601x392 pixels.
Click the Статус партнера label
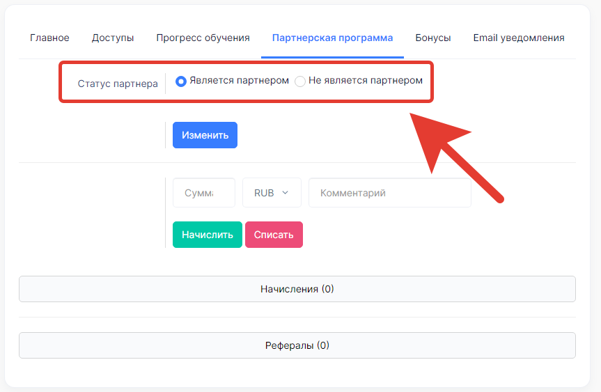[118, 84]
